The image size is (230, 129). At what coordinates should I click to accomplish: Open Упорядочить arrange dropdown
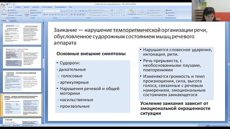(132, 12)
